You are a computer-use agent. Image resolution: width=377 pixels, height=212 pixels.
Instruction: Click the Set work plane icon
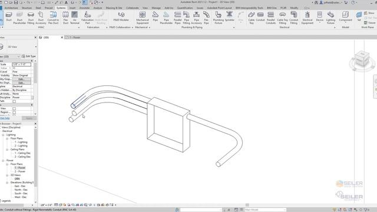click(x=359, y=16)
